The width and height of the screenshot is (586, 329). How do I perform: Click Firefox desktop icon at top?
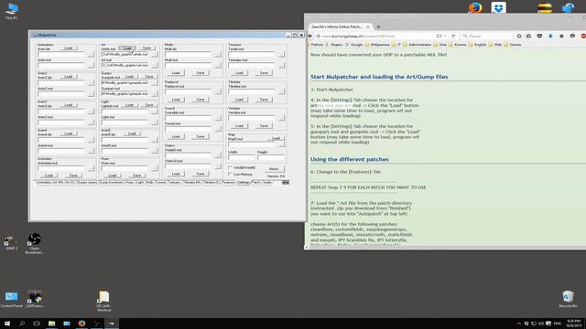click(x=475, y=7)
